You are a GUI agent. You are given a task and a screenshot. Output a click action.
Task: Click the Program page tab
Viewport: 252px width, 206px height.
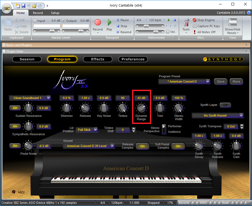(x=62, y=59)
